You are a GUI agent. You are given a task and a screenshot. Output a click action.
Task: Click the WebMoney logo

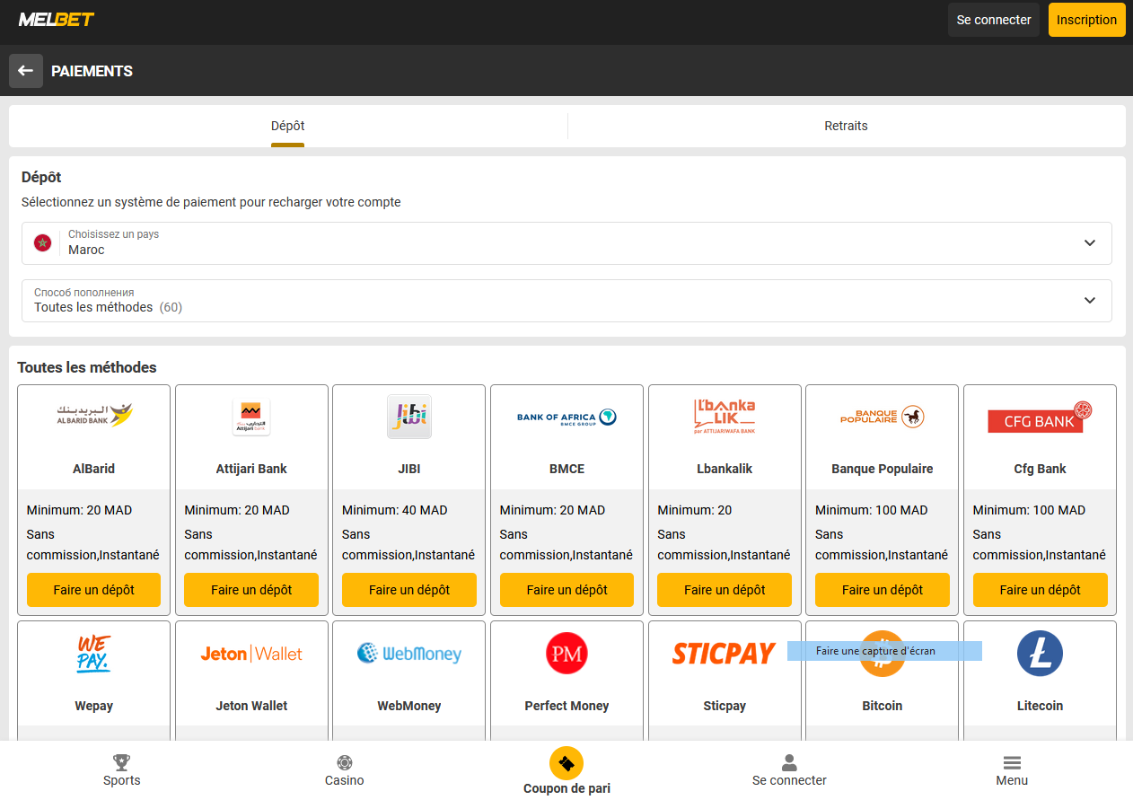click(x=409, y=654)
